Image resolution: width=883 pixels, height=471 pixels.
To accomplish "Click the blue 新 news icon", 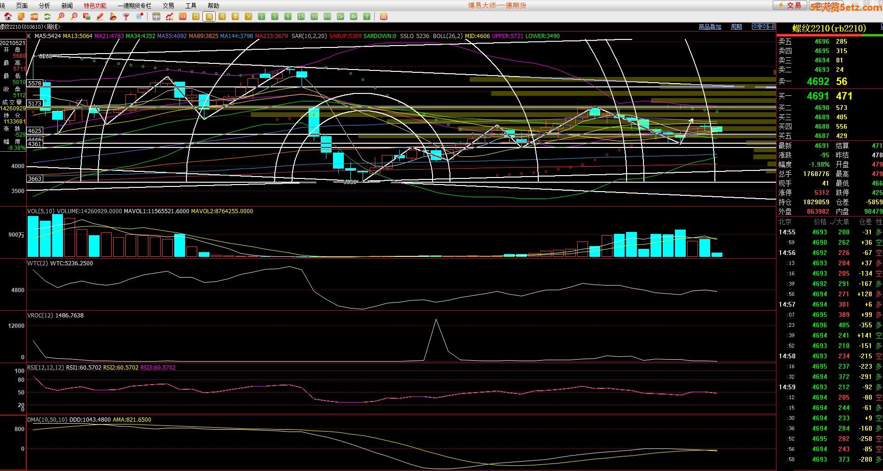I will [x=139, y=16].
